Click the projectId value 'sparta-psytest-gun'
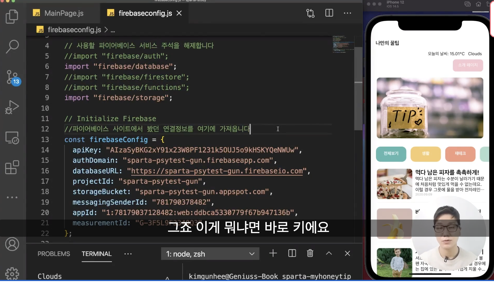494x284 pixels. pyautogui.click(x=160, y=181)
